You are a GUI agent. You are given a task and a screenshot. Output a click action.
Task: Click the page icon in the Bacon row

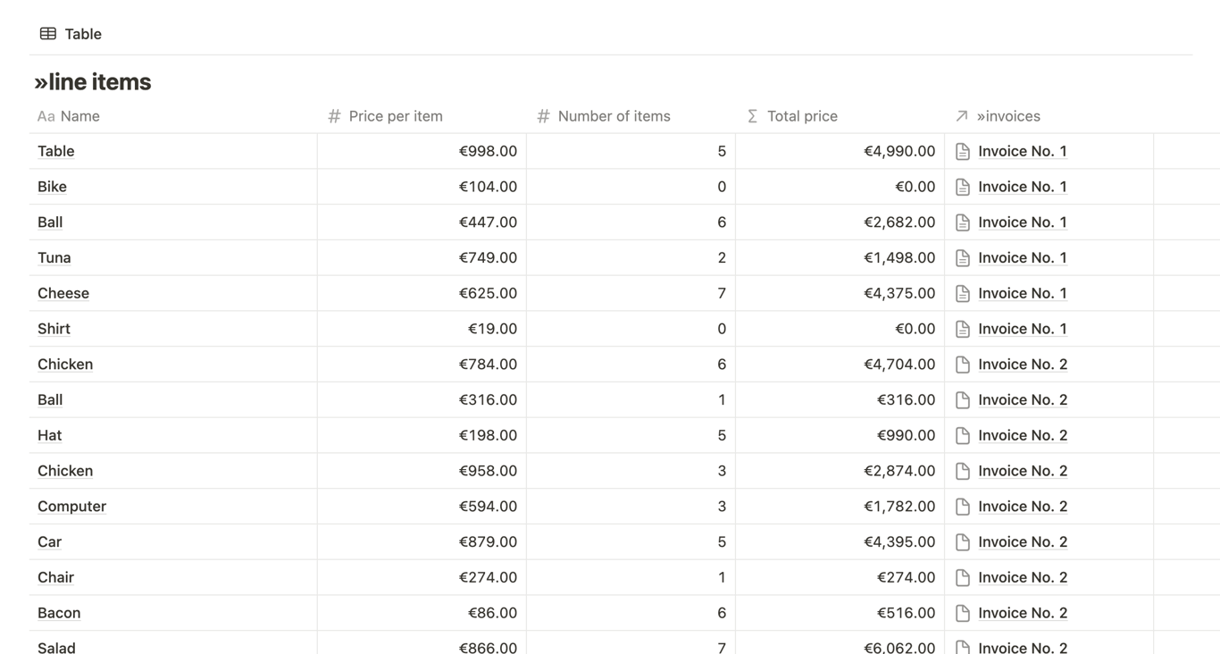(x=963, y=613)
